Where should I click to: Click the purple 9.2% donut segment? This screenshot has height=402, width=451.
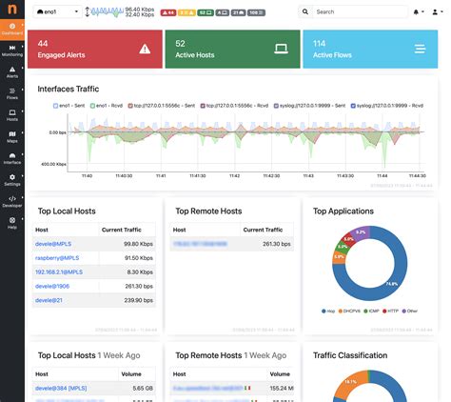click(x=362, y=232)
